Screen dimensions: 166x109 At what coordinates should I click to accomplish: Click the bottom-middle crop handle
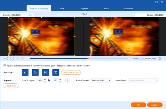(41, 55)
